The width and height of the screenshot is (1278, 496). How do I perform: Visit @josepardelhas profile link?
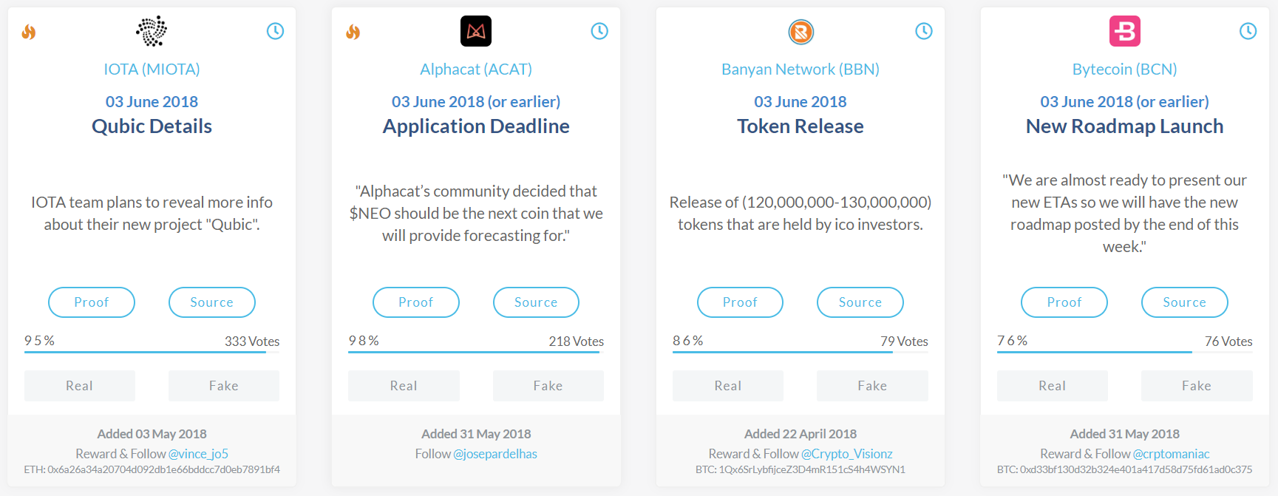point(495,454)
